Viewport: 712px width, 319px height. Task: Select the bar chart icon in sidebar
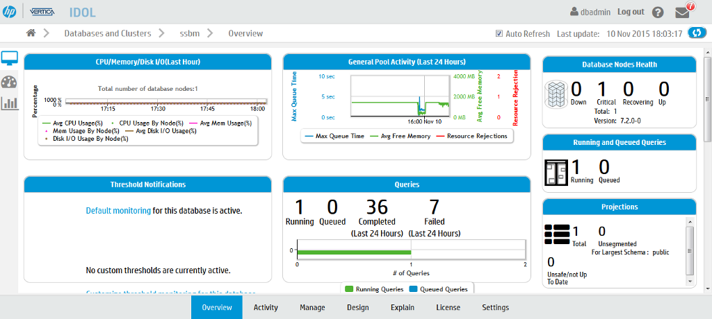click(x=10, y=103)
